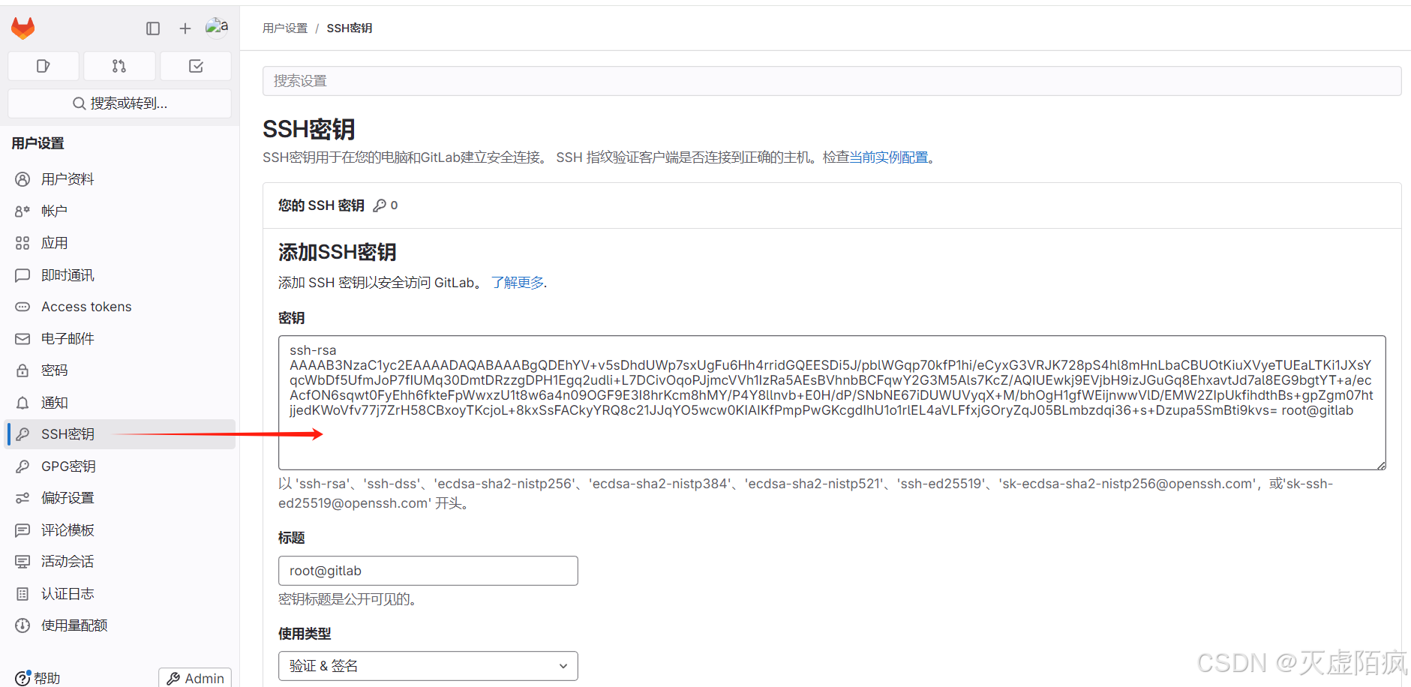Open 密码 password settings
1411x687 pixels.
121,370
